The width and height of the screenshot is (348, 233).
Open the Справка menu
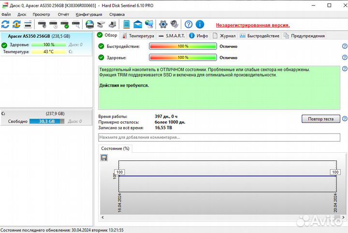click(x=117, y=15)
